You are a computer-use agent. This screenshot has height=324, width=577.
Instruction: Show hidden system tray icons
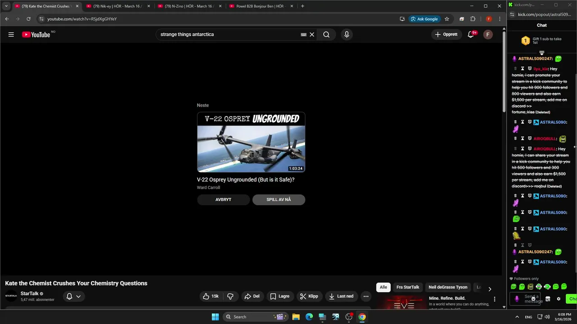click(517, 317)
